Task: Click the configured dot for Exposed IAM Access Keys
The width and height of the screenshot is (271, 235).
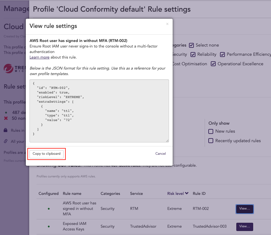Action: coord(49,226)
